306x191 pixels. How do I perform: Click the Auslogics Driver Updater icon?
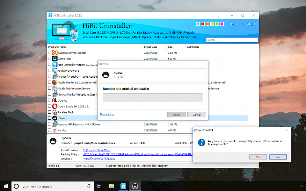pyautogui.click(x=55, y=53)
